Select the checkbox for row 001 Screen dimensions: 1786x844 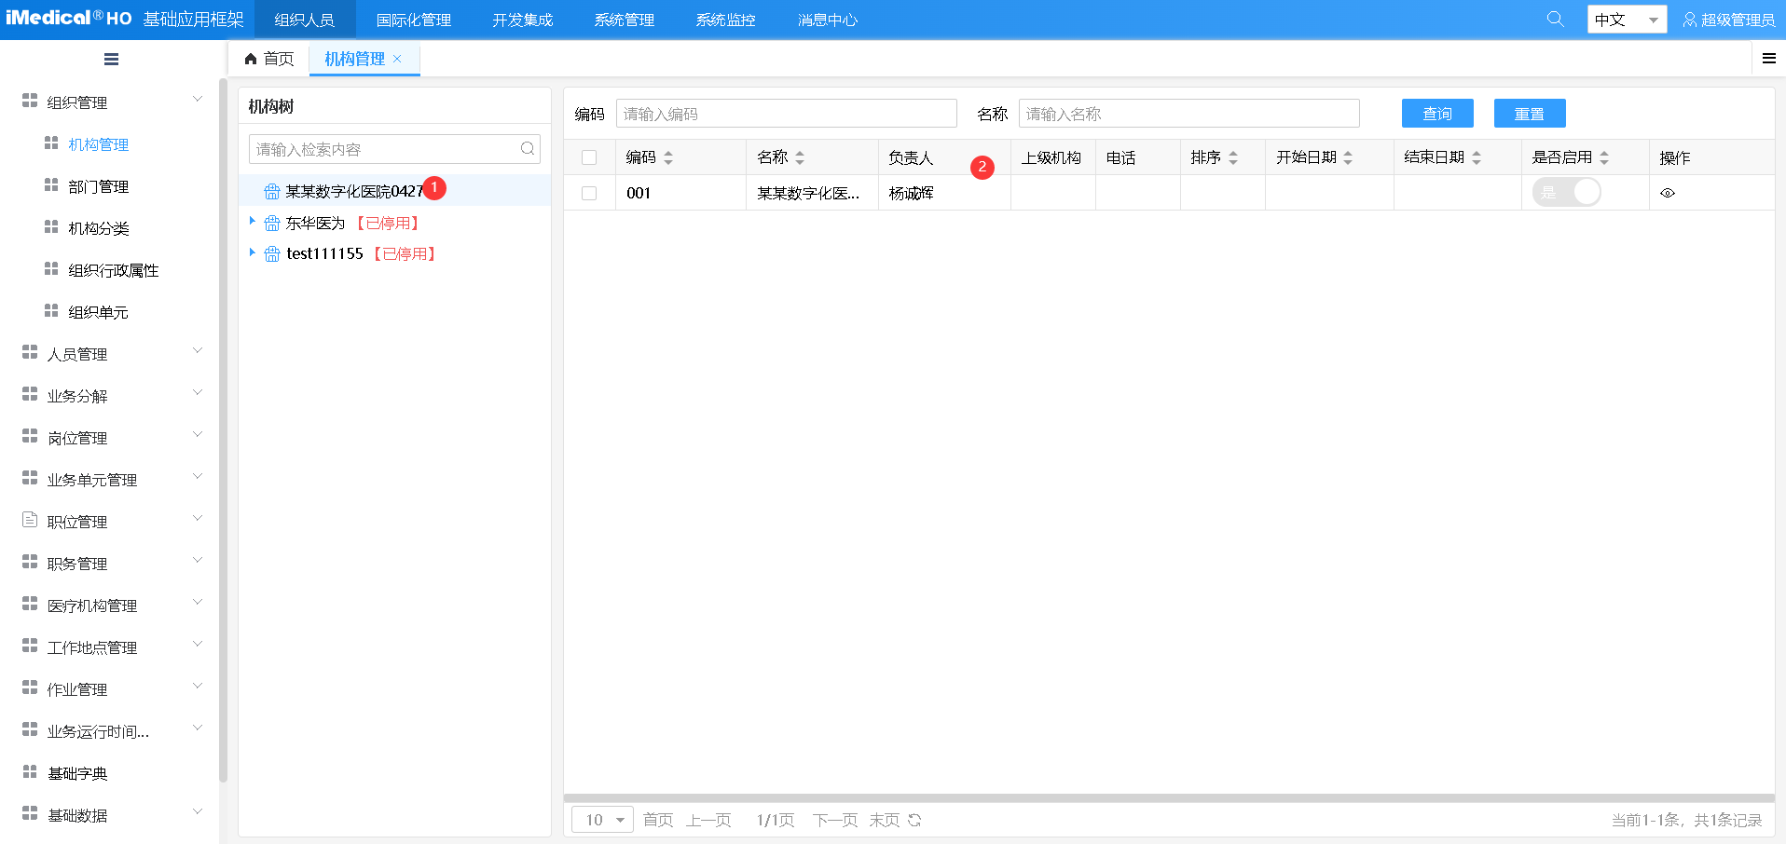589,194
